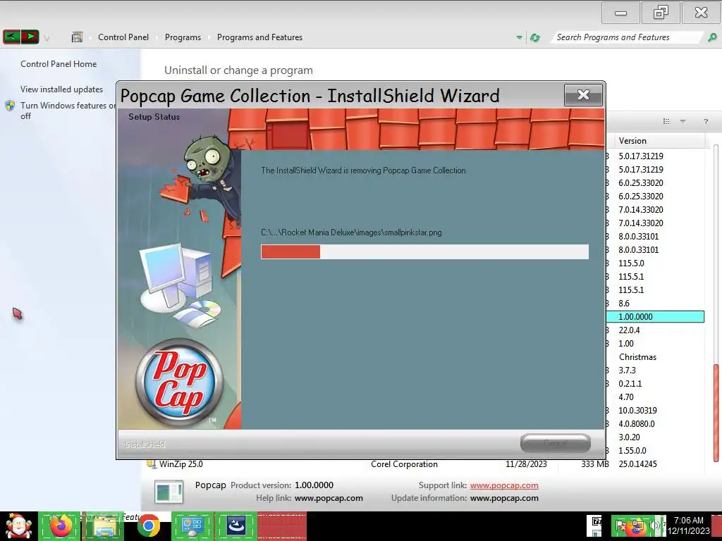
Task: Select the WinZip 25.0 program entry
Action: tap(181, 464)
